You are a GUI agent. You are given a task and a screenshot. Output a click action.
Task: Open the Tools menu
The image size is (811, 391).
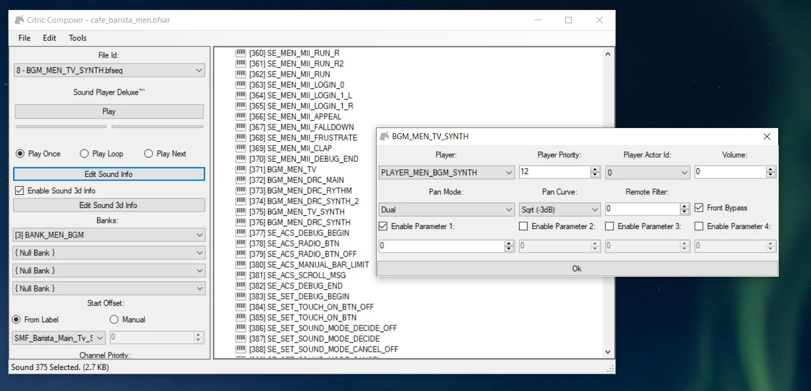click(77, 38)
